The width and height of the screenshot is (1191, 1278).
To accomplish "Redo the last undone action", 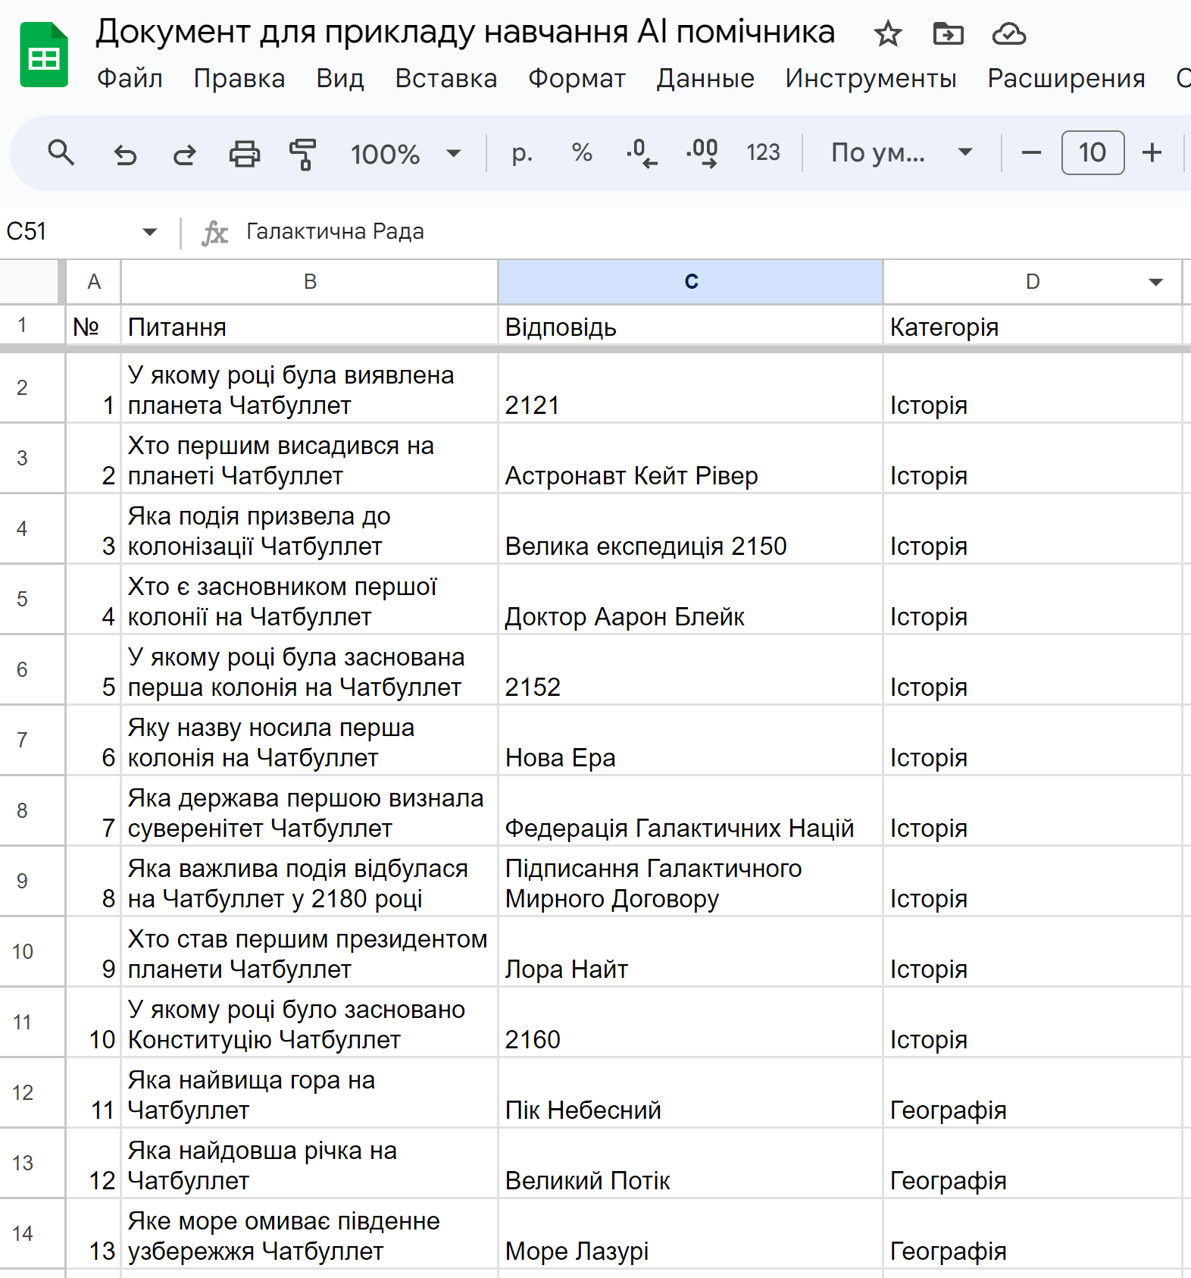I will coord(184,154).
